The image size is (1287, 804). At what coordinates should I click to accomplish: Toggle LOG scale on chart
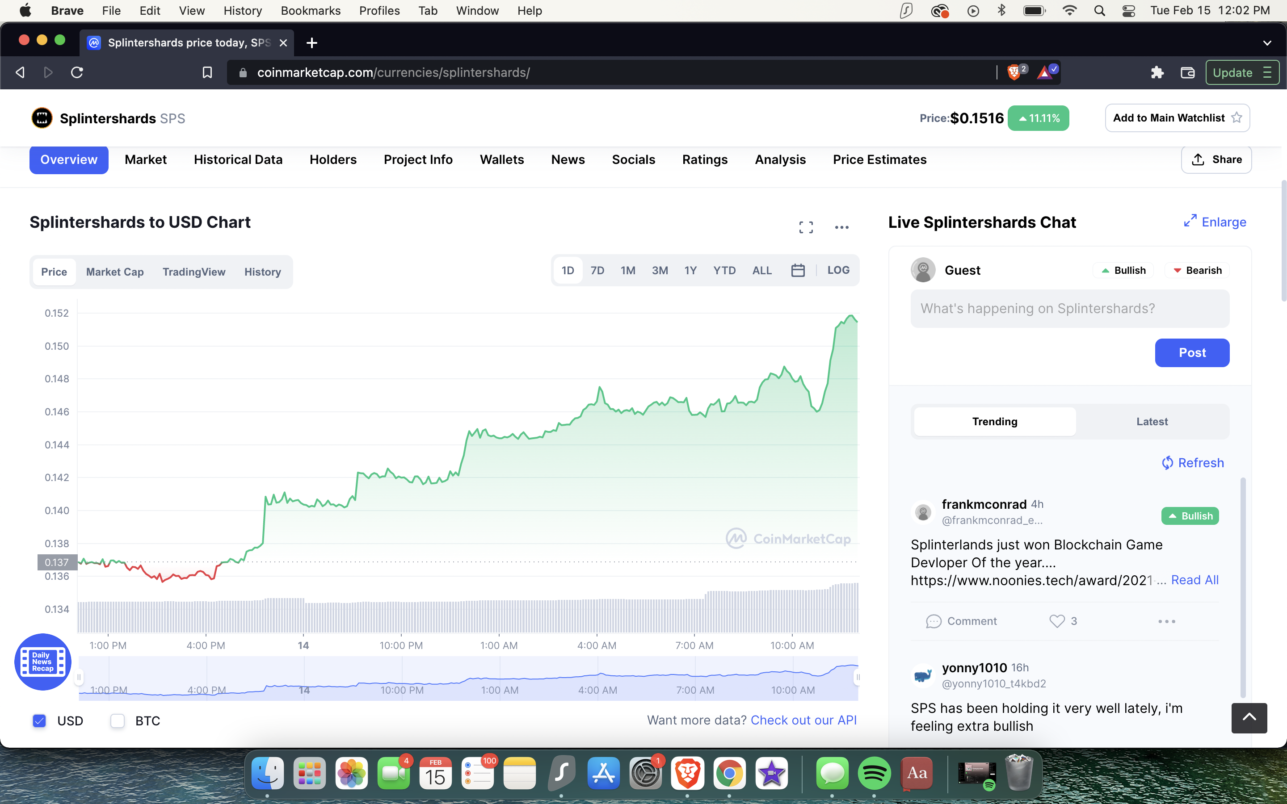coord(838,270)
